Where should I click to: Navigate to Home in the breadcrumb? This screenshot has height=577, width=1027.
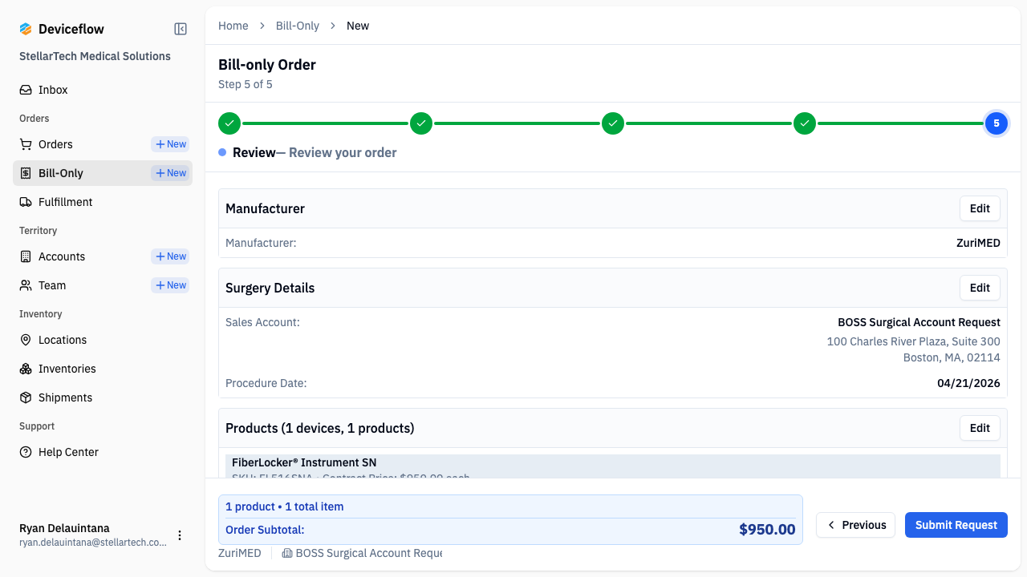(233, 26)
